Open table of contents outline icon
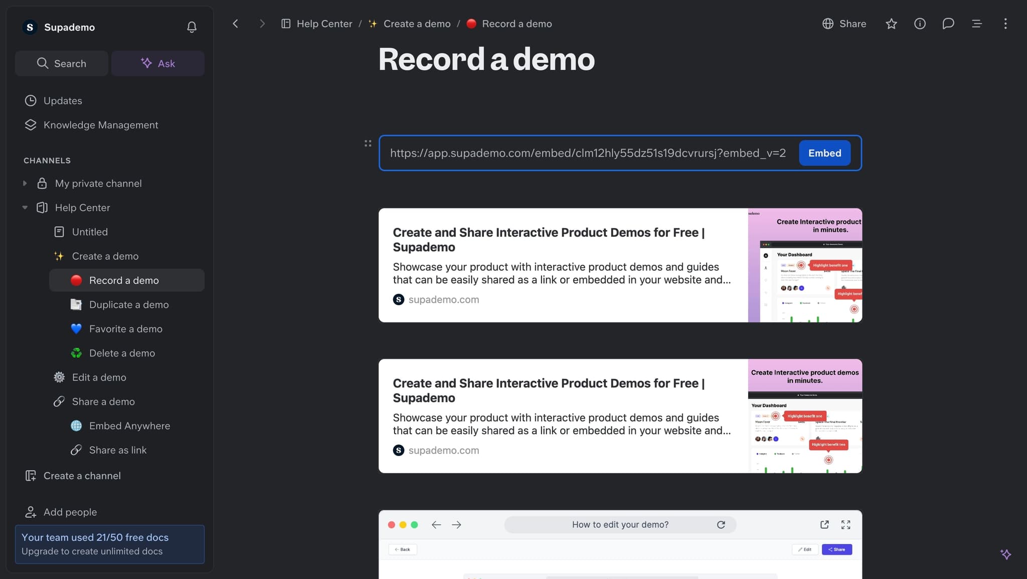The image size is (1027, 579). click(x=976, y=24)
